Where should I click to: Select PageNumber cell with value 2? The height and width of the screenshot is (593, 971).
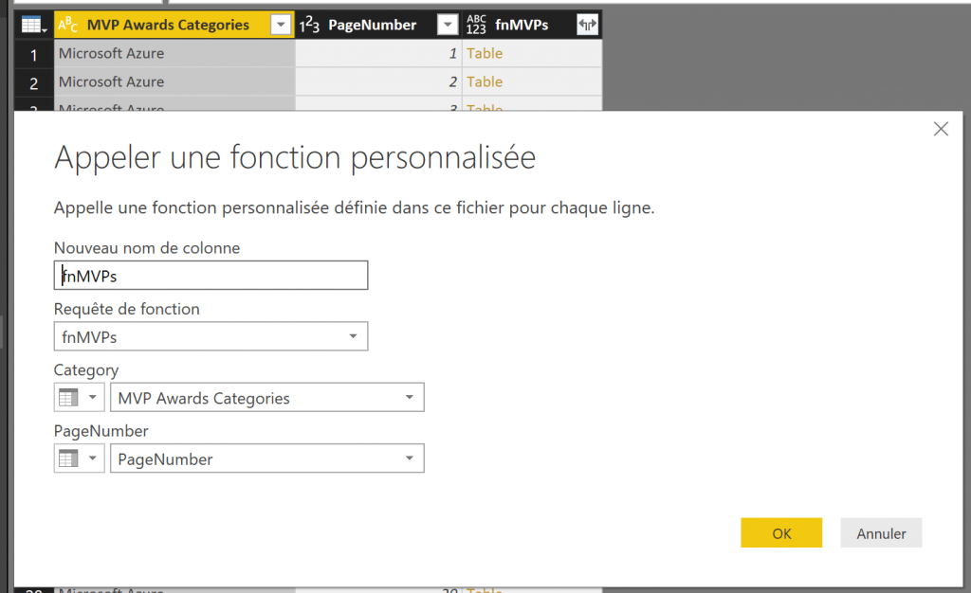coord(378,81)
